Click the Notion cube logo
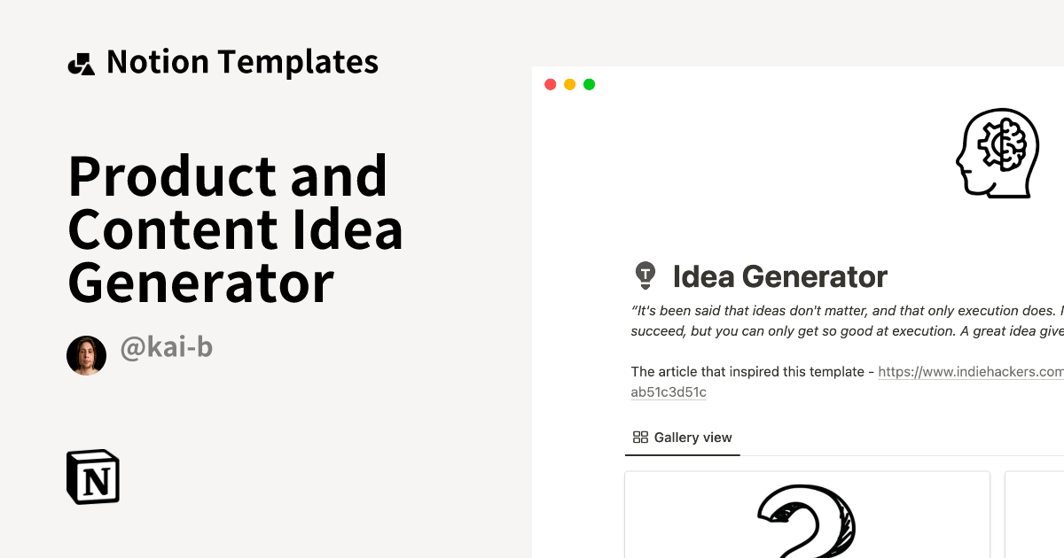This screenshot has height=558, width=1064. (93, 477)
